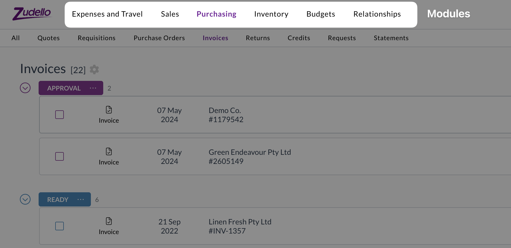This screenshot has width=511, height=248.
Task: Collapse the APPROVAL group chevron
Action: coord(25,88)
